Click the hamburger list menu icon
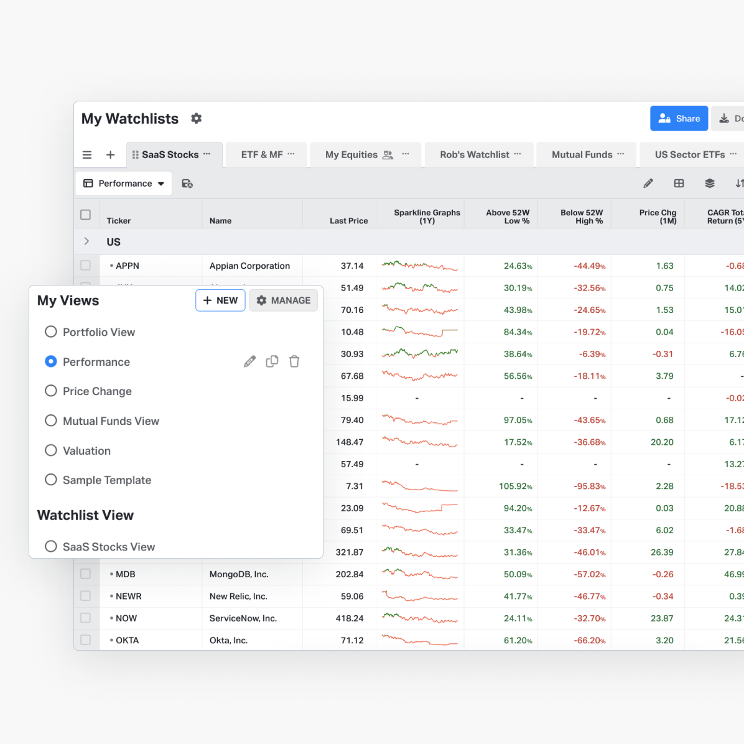 pos(87,155)
